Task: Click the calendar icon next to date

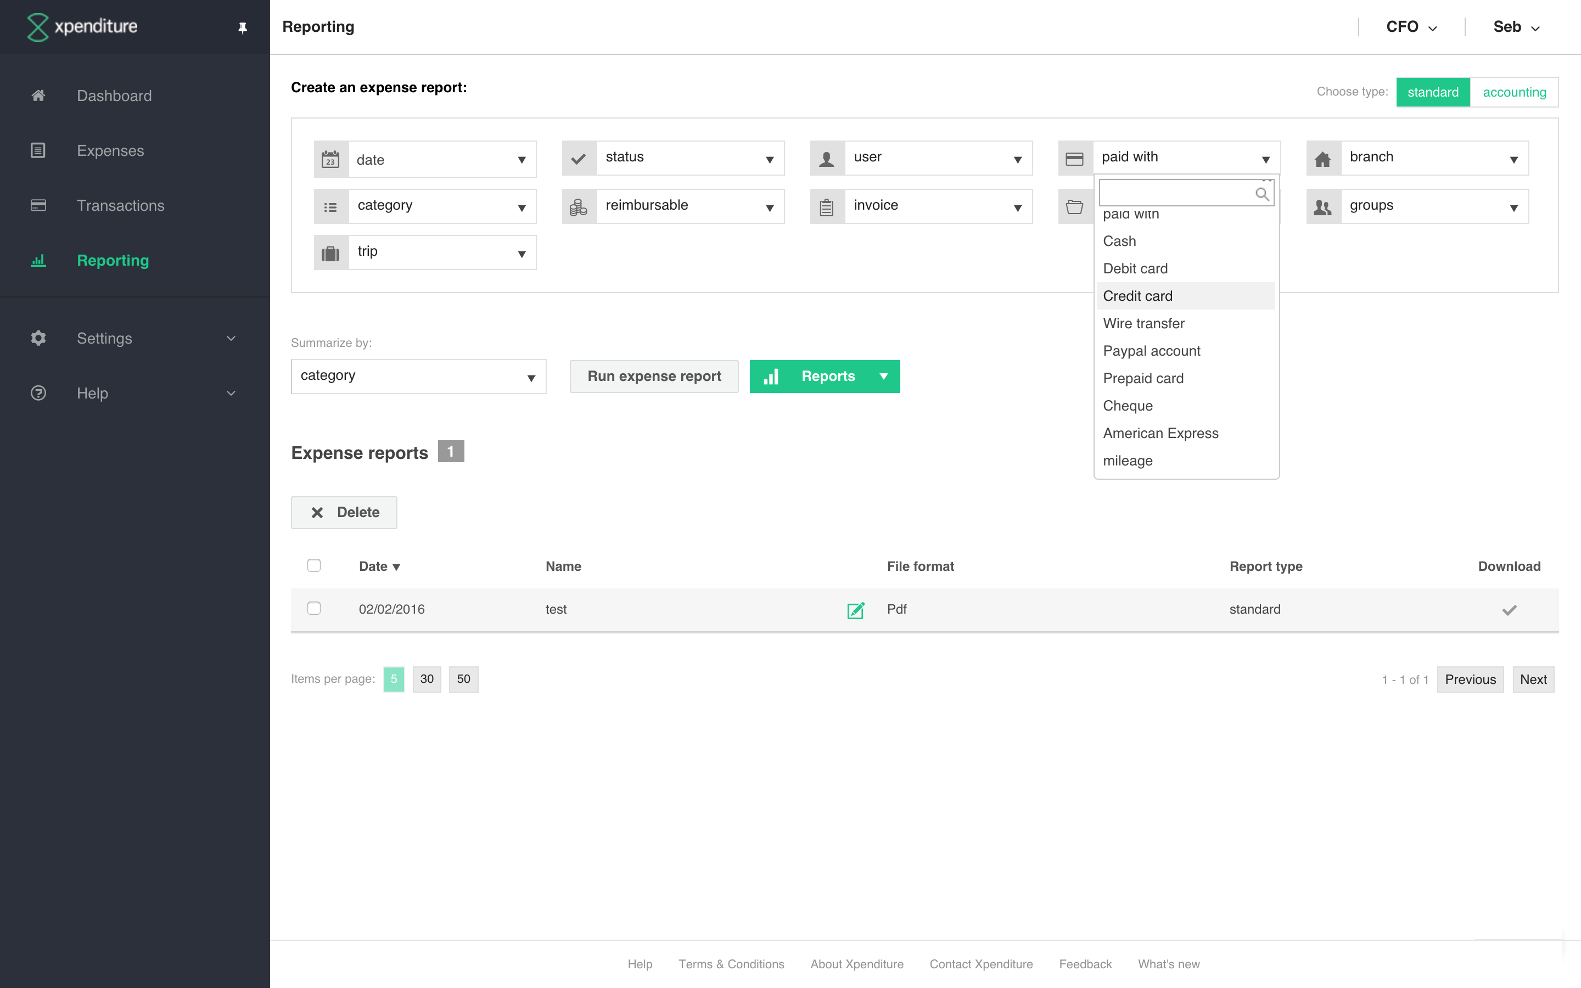Action: [x=330, y=159]
